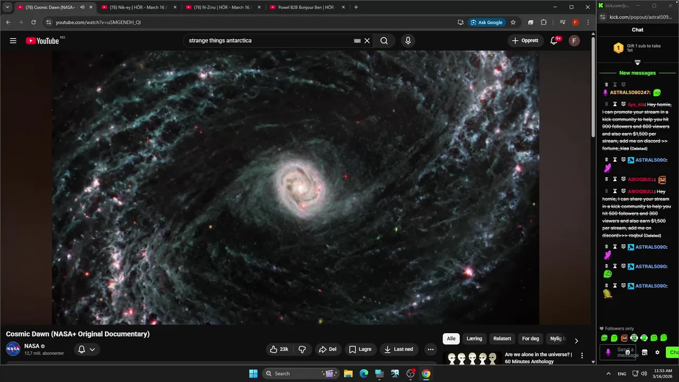Dislike the Cosmic Dawn video

[302, 349]
